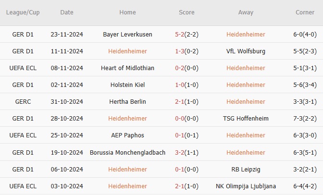This screenshot has height=195, width=323.
Task: Click the Hertha Berlin team link
Action: (x=127, y=102)
